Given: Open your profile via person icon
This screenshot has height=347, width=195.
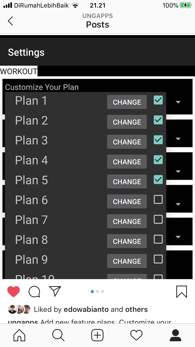Looking at the screenshot, I should pyautogui.click(x=175, y=335).
